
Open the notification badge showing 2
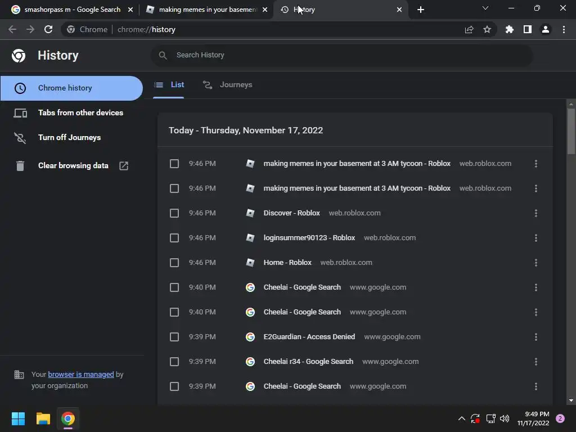click(x=560, y=418)
